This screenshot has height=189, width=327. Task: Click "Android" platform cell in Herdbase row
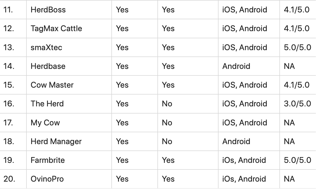pos(236,66)
